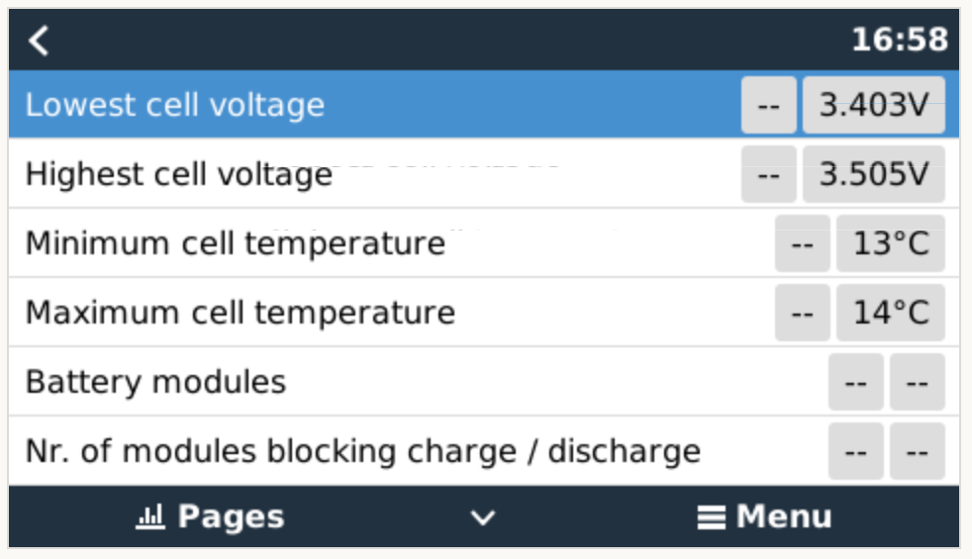Click the dash box beside 14°C
The width and height of the screenshot is (972, 559).
click(802, 313)
